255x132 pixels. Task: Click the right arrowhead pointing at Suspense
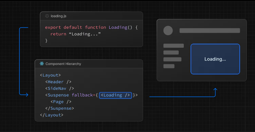27,95
